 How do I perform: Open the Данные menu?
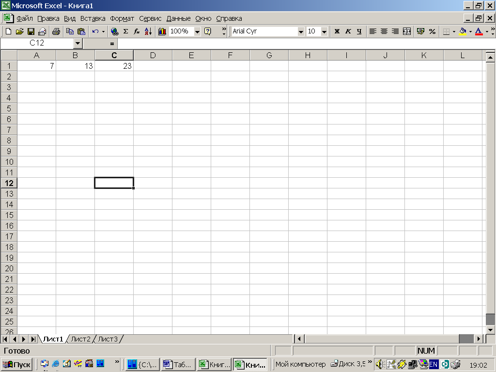coord(178,19)
